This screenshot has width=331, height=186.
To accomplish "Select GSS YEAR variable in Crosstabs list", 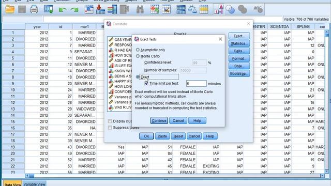I will tap(120, 40).
